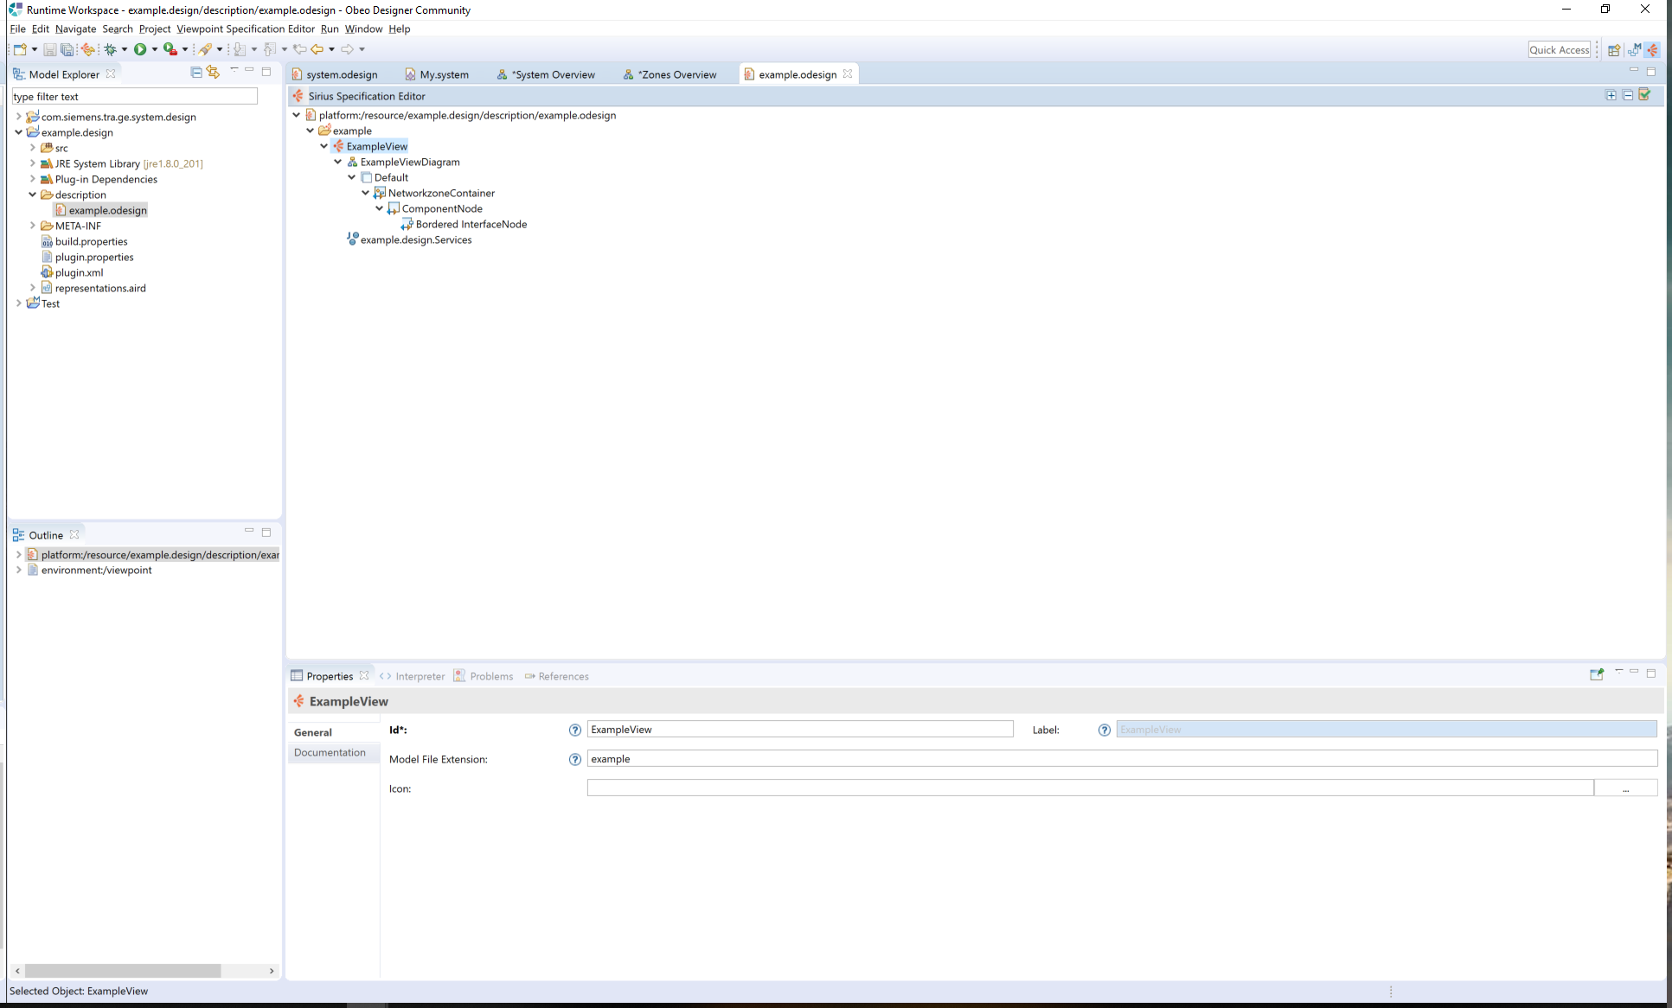Click the green Run toolbar button
The height and width of the screenshot is (1008, 1672).
140,49
